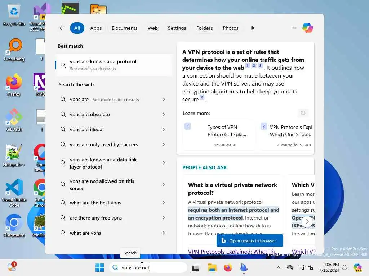Open Git Bash desktop shortcut

click(x=14, y=120)
